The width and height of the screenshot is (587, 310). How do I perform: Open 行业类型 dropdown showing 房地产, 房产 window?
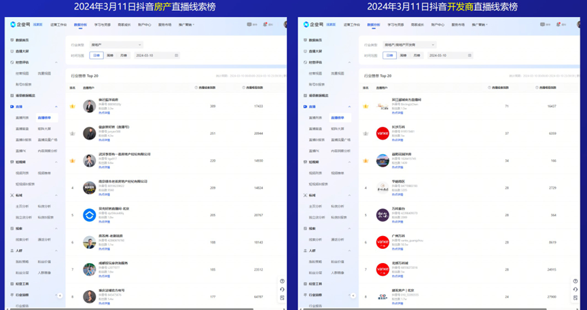[116, 45]
